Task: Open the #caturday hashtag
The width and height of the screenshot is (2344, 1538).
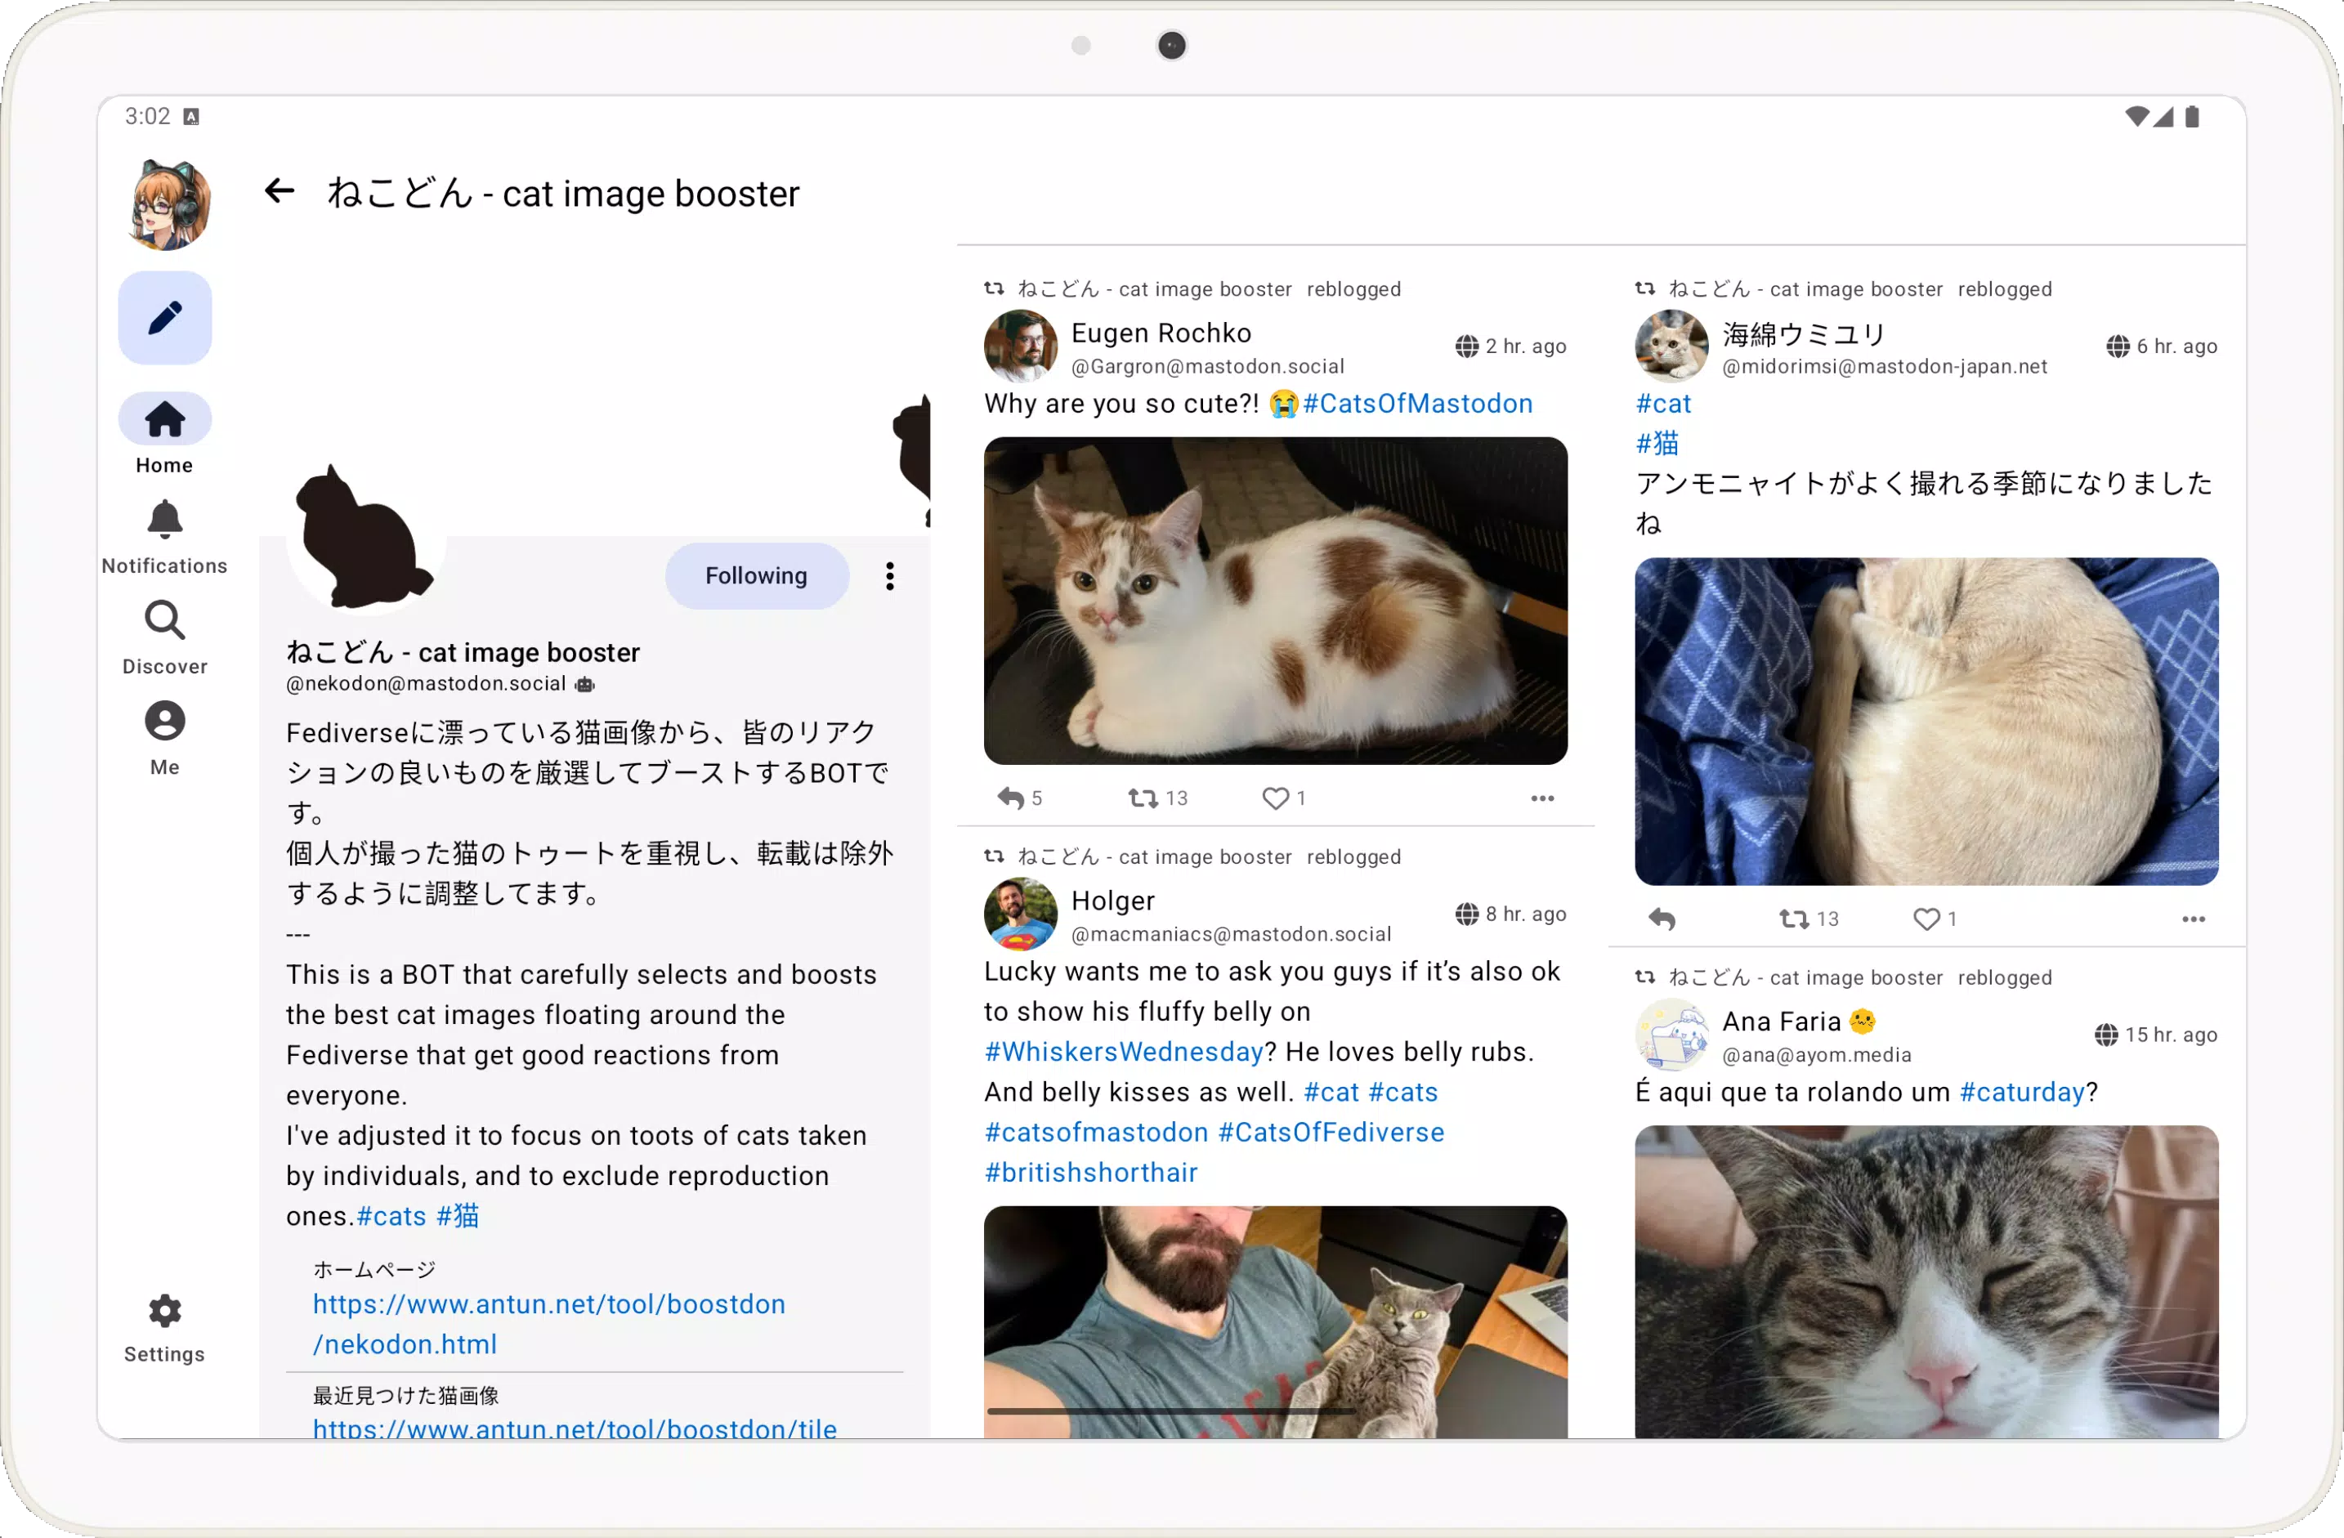Action: pyautogui.click(x=2022, y=1092)
